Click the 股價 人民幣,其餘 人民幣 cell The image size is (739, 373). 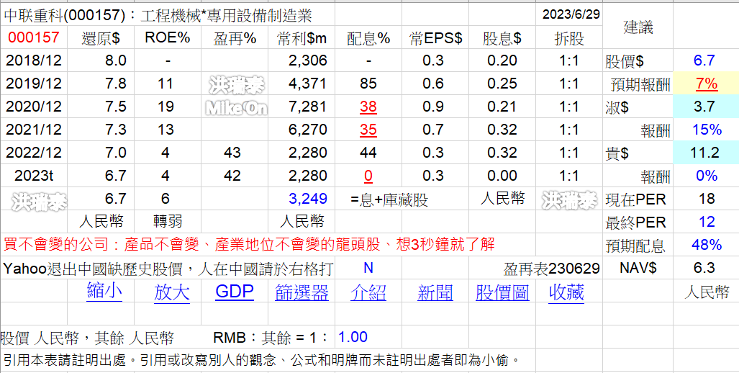pos(87,338)
